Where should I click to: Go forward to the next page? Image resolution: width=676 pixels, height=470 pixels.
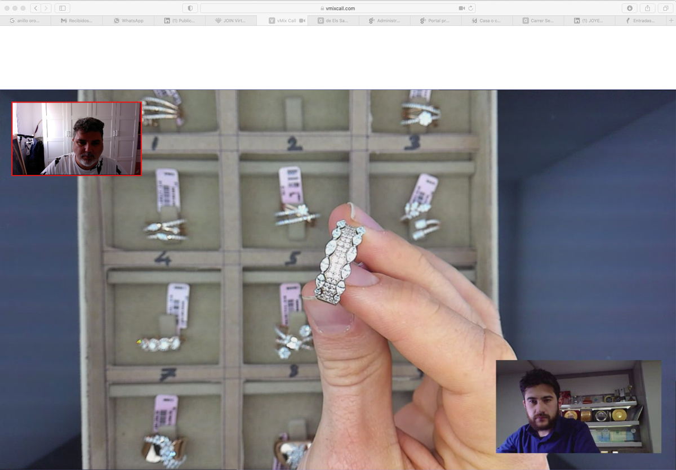point(46,8)
